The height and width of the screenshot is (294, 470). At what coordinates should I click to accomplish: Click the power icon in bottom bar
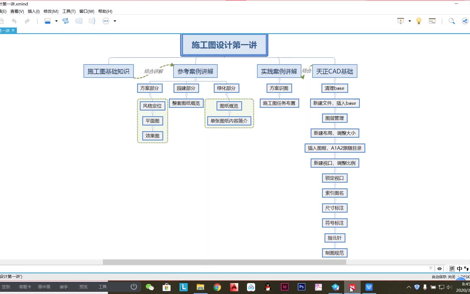point(134,287)
